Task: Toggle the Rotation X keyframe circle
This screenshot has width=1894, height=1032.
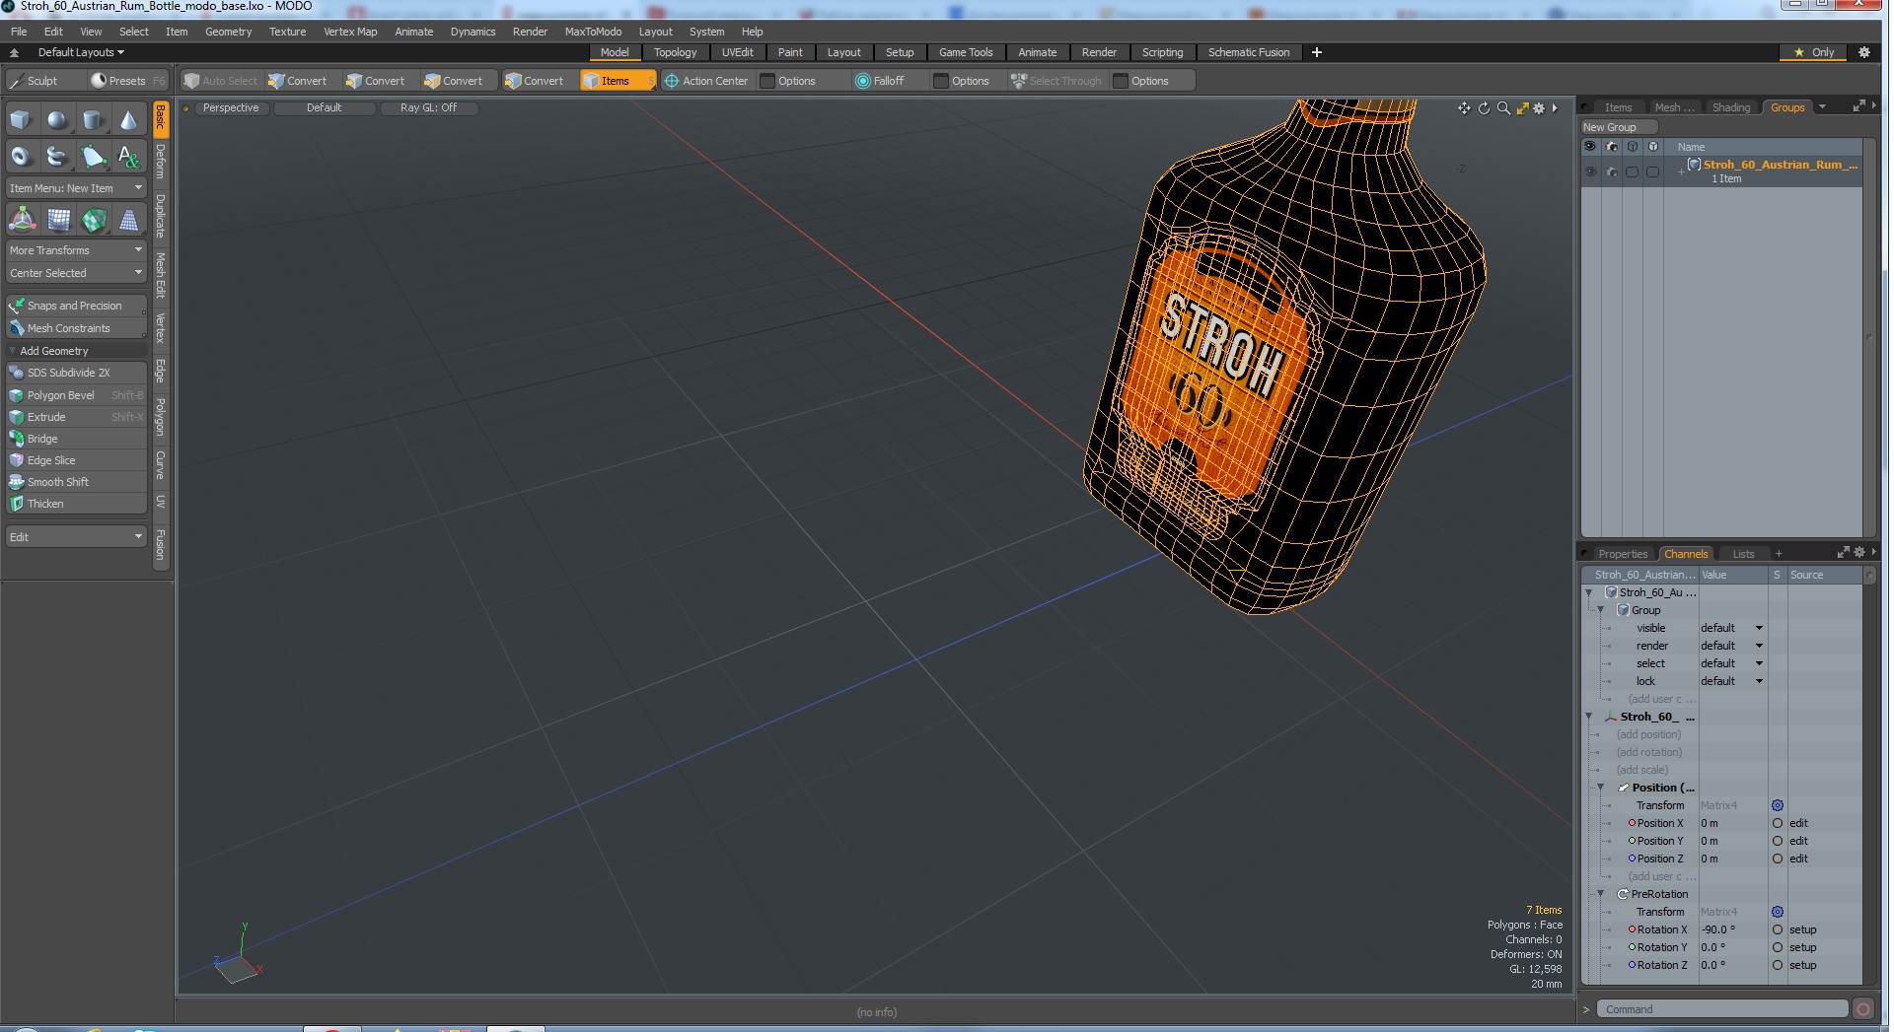Action: point(1778,929)
